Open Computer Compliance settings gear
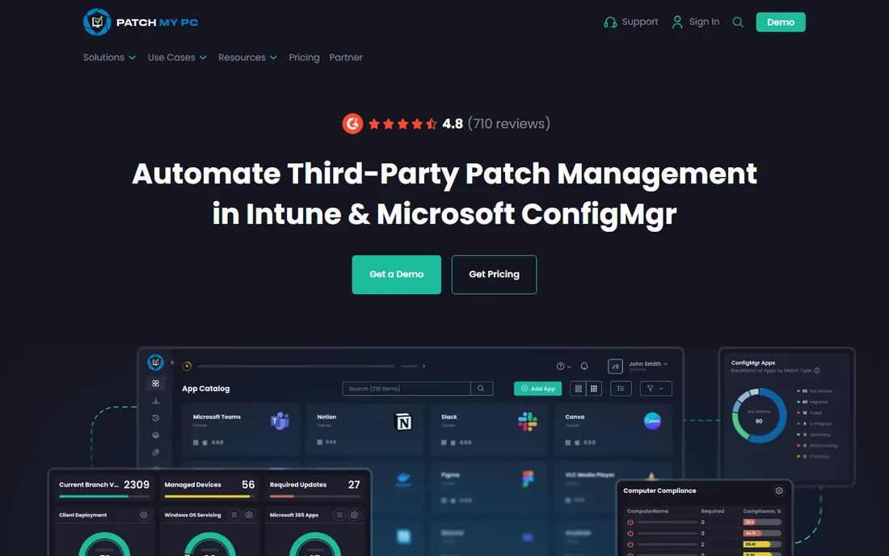 click(779, 491)
